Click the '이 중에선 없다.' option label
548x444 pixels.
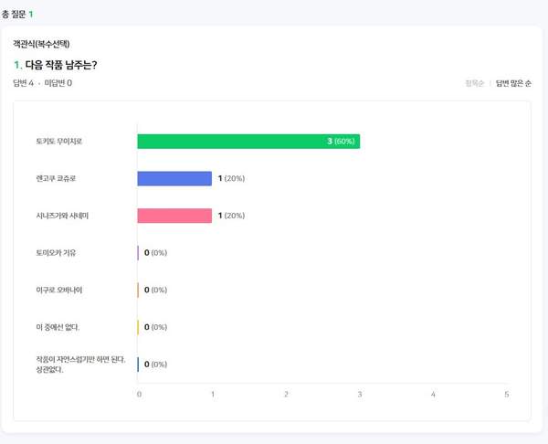click(x=58, y=327)
